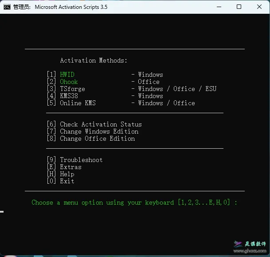Maximize the Microsoft Activation Scripts window
This screenshot has width=270, height=257.
point(239,7)
